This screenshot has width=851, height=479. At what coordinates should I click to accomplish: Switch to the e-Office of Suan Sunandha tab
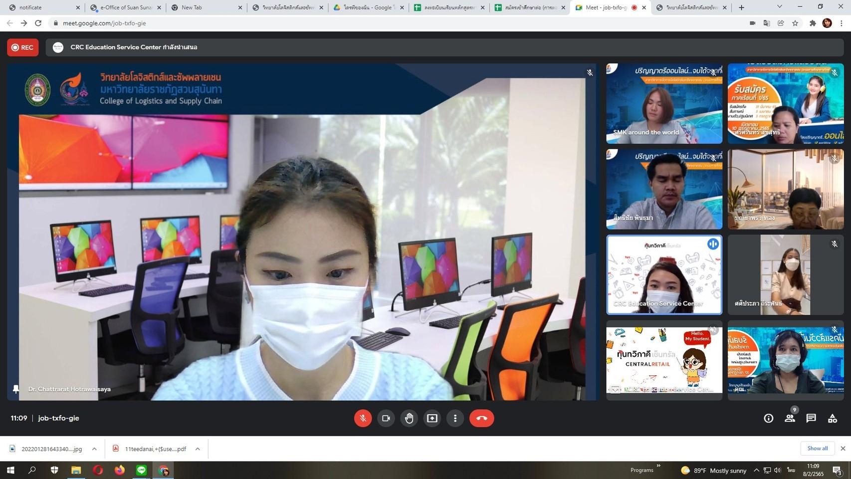click(x=126, y=7)
